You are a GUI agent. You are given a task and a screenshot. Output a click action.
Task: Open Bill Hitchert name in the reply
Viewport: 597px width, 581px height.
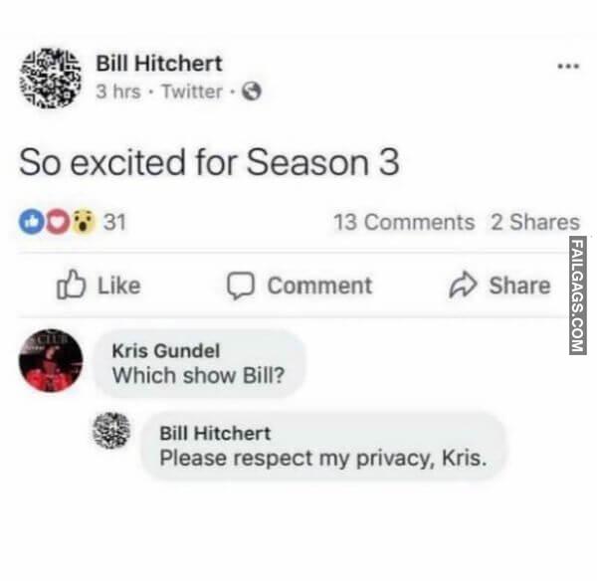215,434
